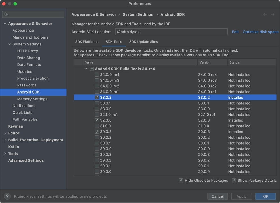Check the 29.0.3 build-tools checkbox
Screen dimensions: 280x203
pyautogui.click(x=97, y=154)
